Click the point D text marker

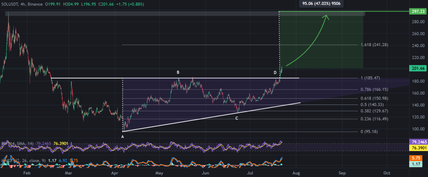pos(275,72)
